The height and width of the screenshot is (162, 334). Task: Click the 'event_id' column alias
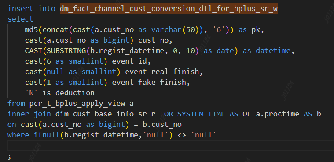click(x=129, y=61)
